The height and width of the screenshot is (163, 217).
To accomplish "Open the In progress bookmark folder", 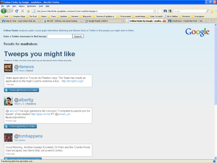I will [198, 16].
